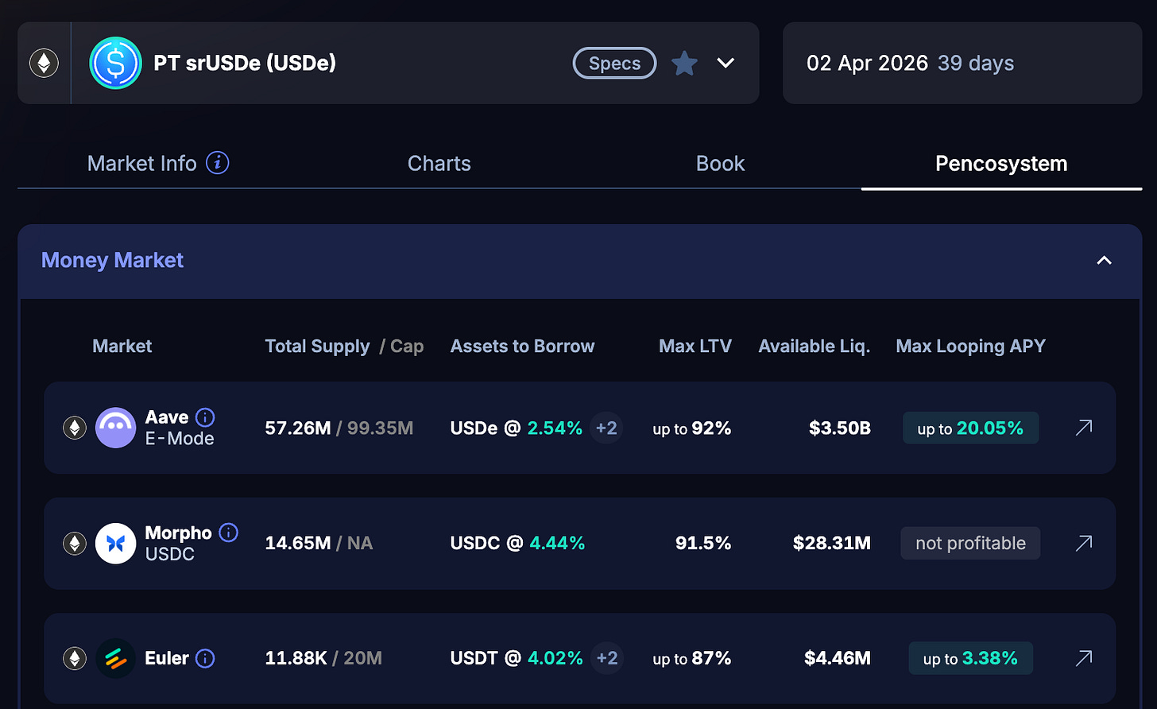Open the Morpho market external link arrow
Image resolution: width=1157 pixels, height=709 pixels.
1084,543
